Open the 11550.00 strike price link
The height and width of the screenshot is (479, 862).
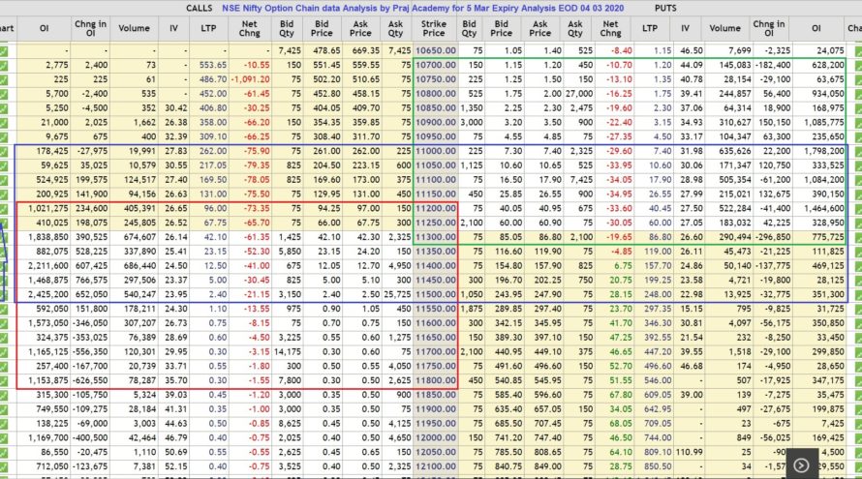436,309
